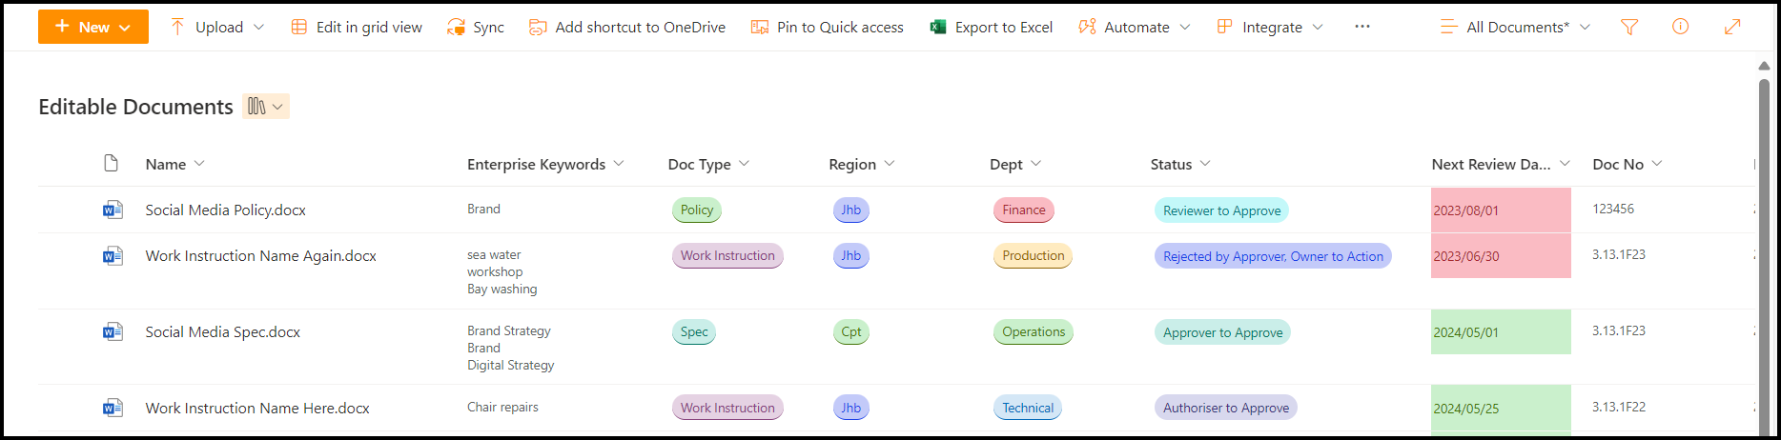Open the more commands ellipsis

(1362, 27)
